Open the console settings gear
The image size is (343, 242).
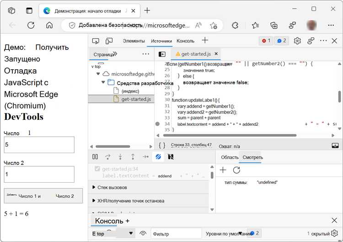[334, 233]
